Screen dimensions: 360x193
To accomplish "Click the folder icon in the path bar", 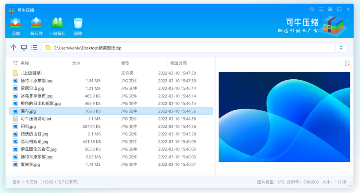I will [48, 48].
